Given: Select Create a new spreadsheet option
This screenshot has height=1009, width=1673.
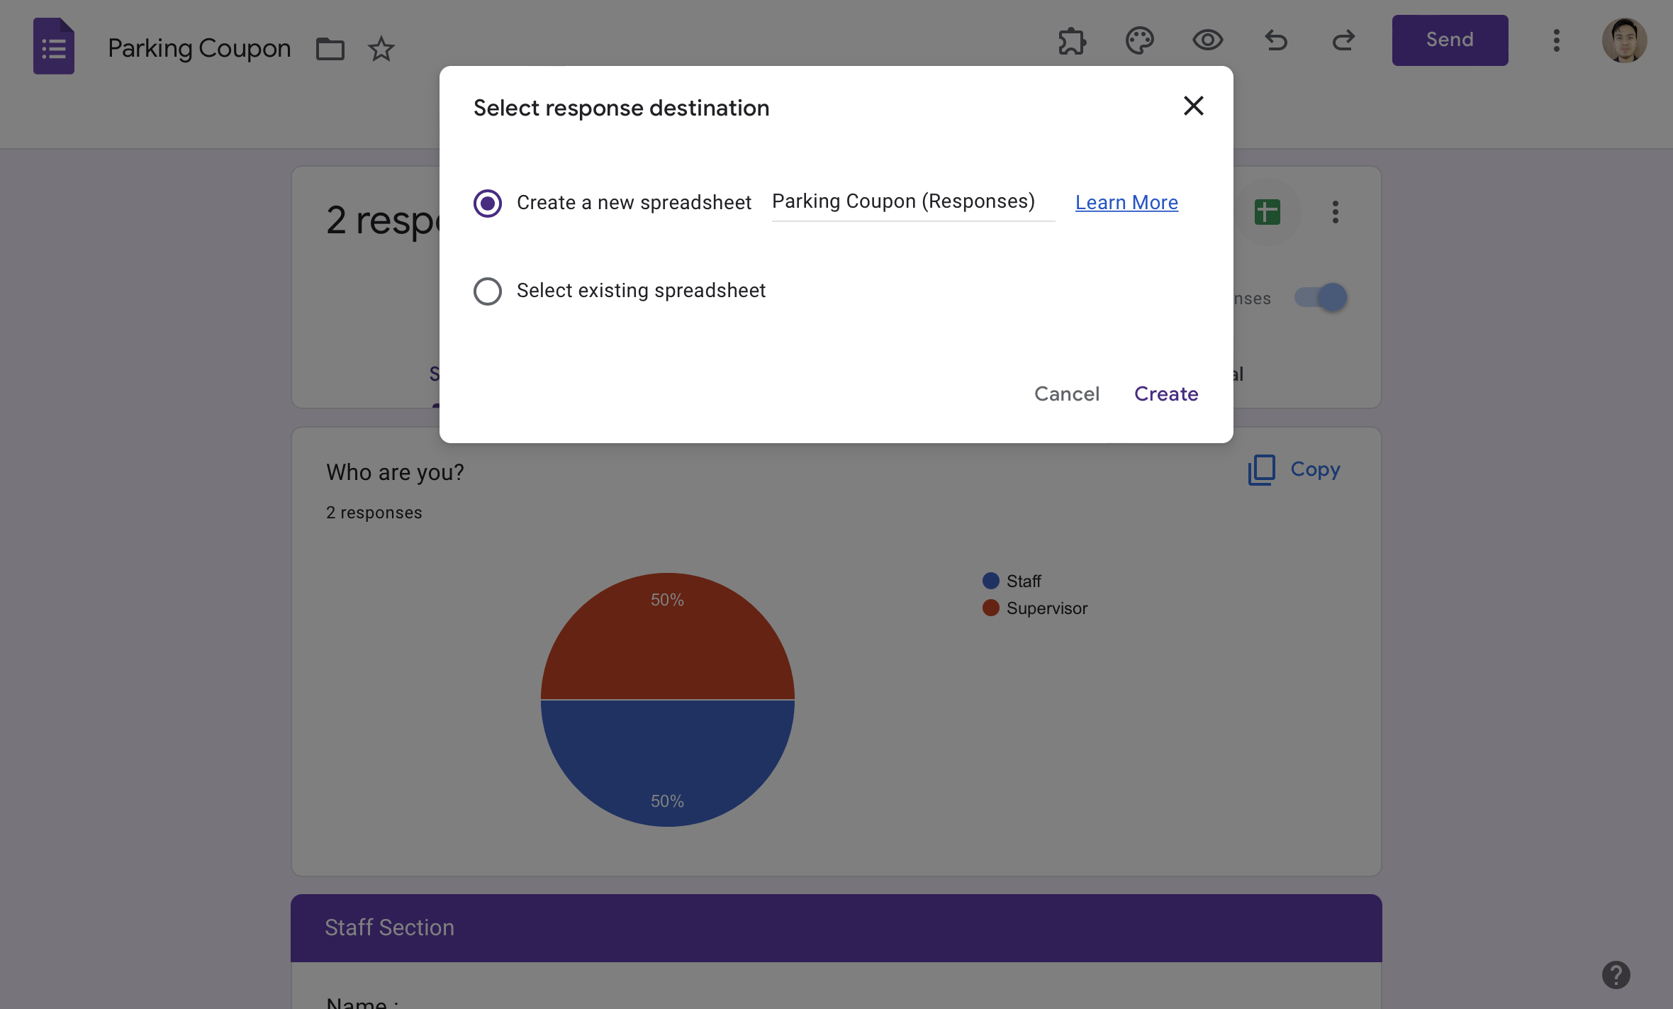Looking at the screenshot, I should (x=487, y=203).
